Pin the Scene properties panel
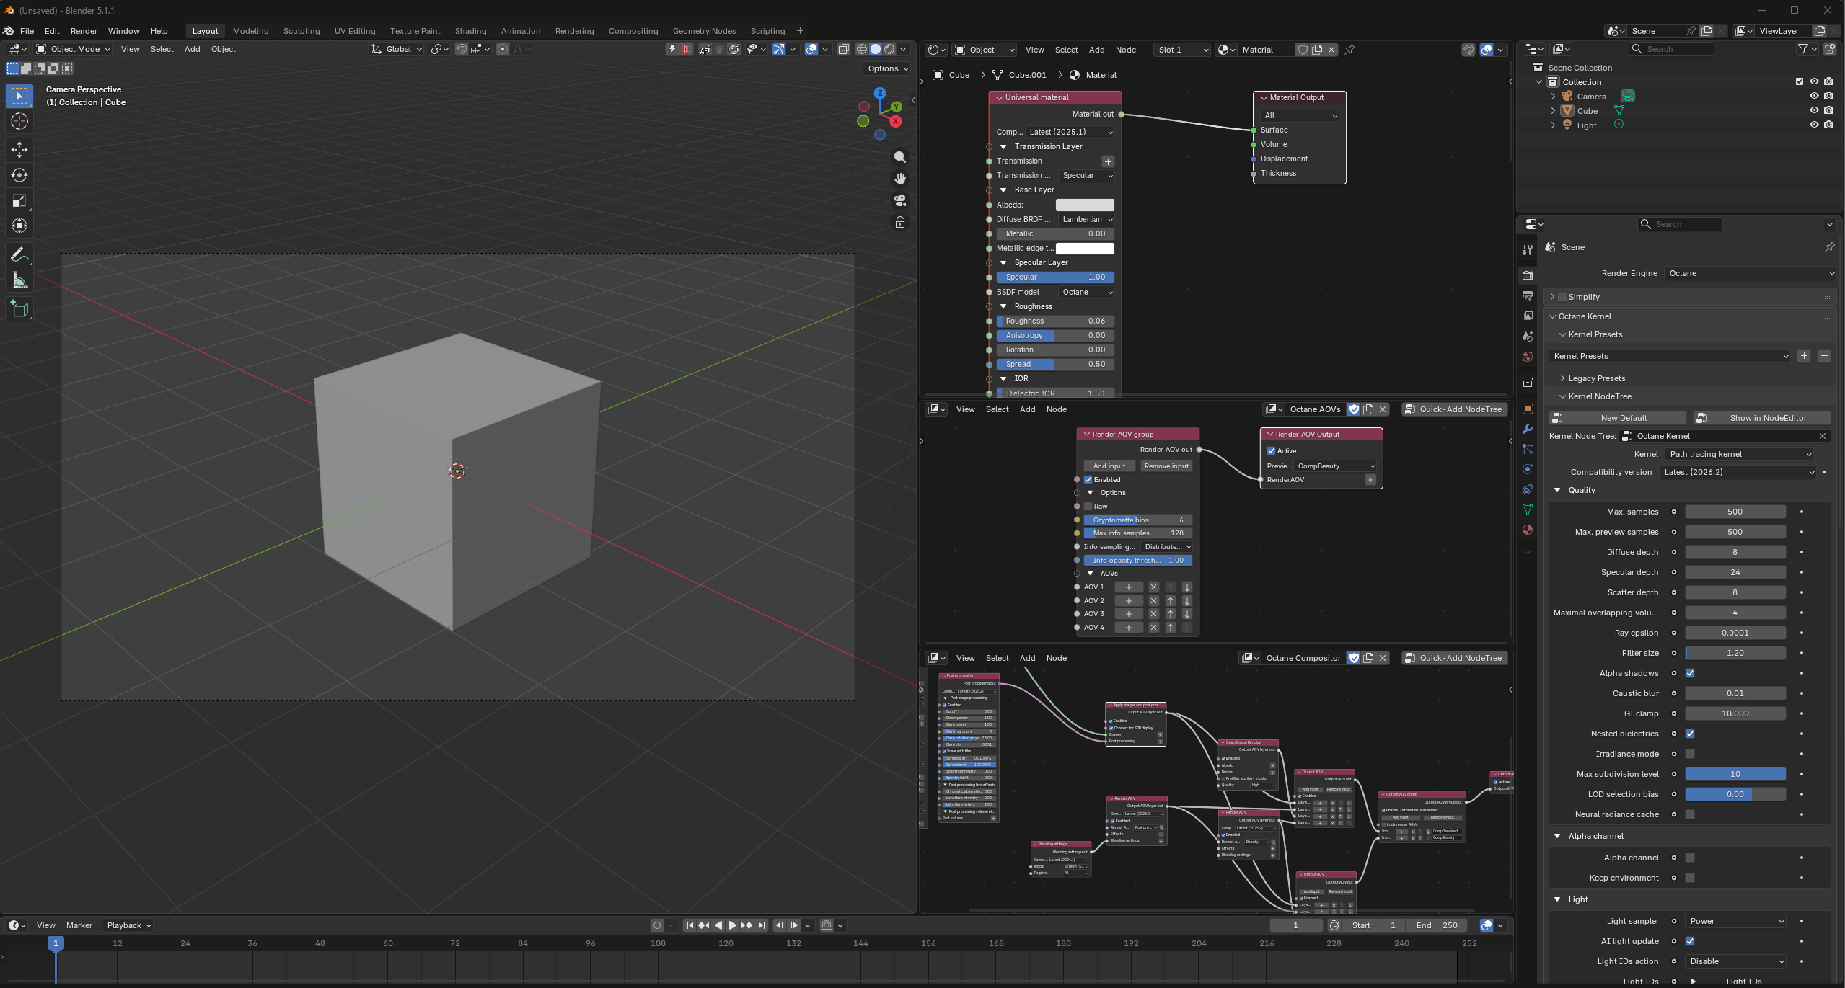1845x988 pixels. coord(1829,247)
